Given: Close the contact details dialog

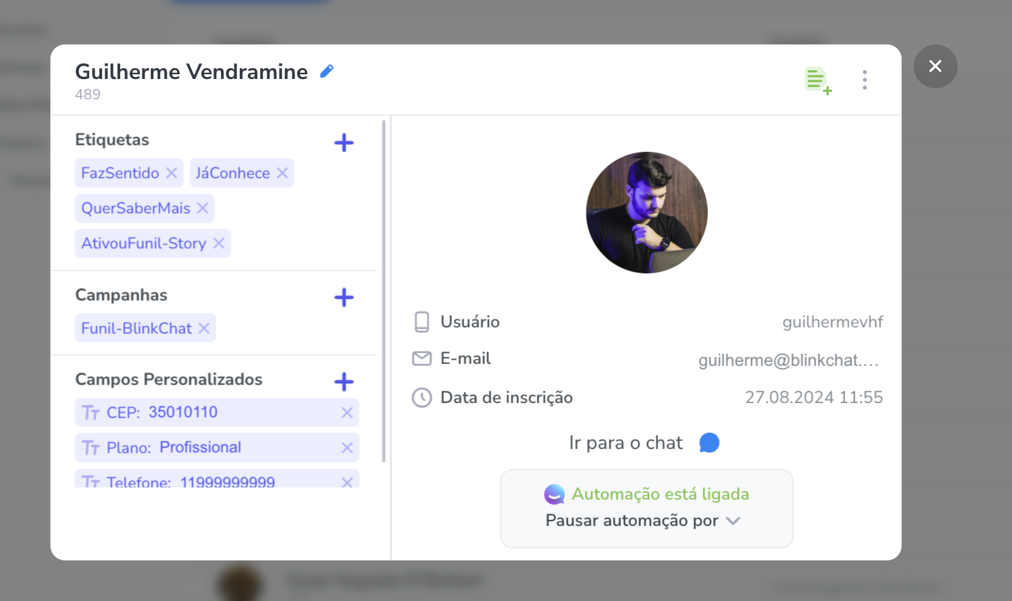Looking at the screenshot, I should (935, 66).
